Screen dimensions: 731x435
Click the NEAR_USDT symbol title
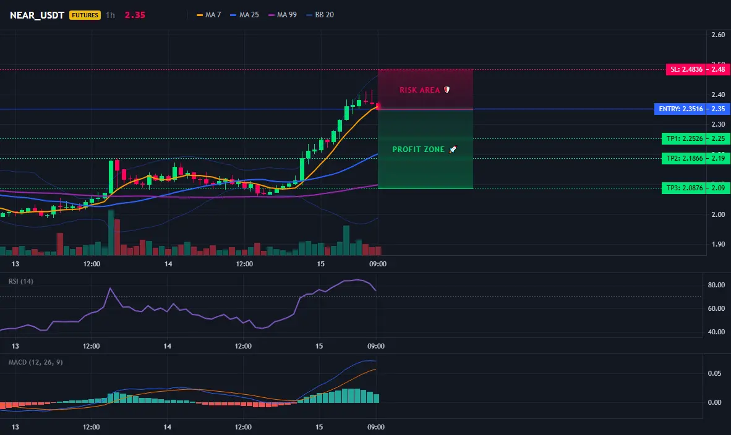pyautogui.click(x=37, y=15)
